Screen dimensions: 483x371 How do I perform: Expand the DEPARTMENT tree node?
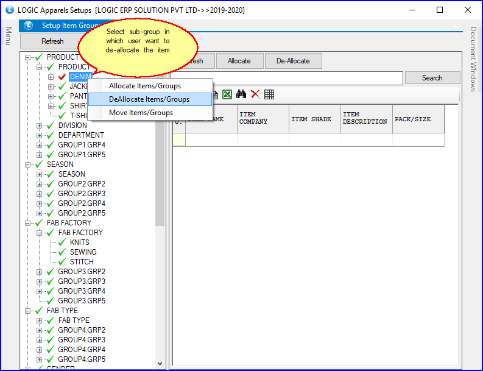tap(39, 135)
